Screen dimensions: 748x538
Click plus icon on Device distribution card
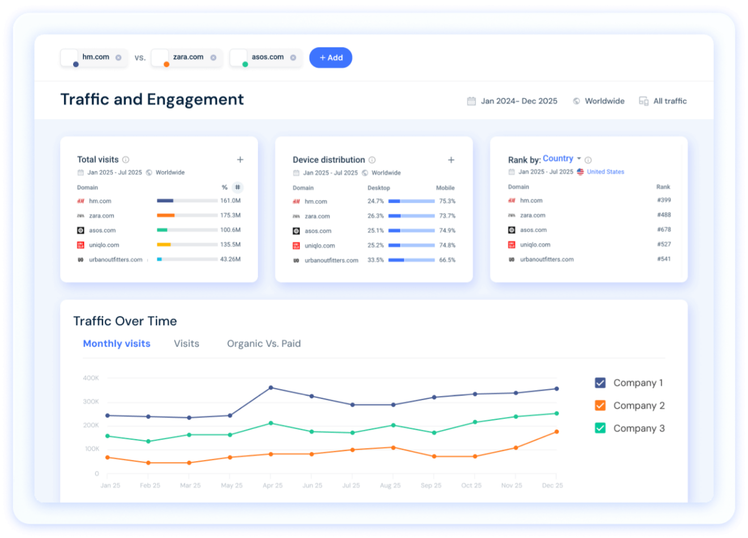[x=451, y=160]
